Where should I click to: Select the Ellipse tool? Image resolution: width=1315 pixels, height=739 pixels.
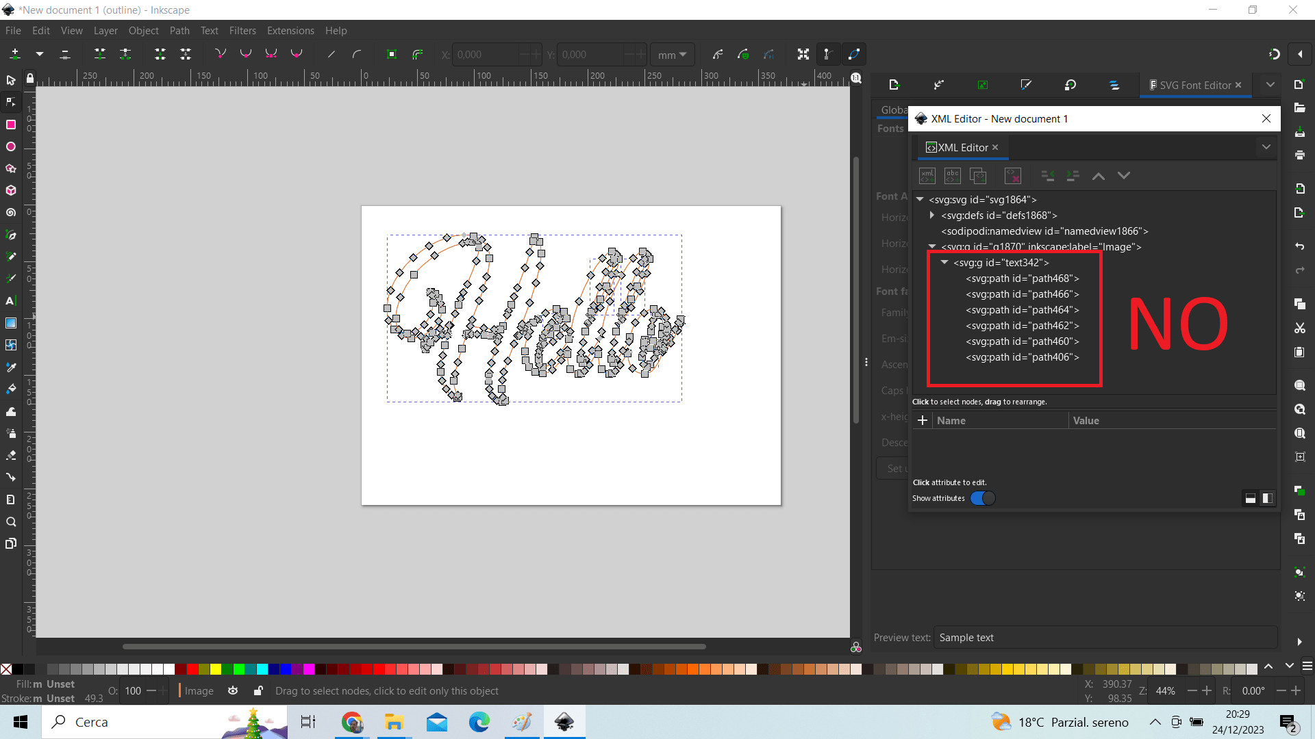11,146
